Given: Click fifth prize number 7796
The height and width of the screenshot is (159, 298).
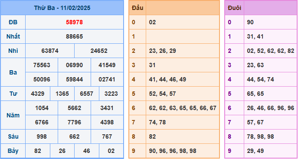Looking at the screenshot, I should [74, 122].
